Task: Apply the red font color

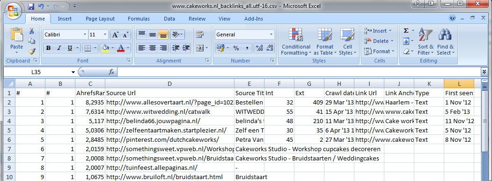Action: [x=121, y=48]
